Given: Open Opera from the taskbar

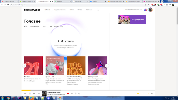Looking at the screenshot, I should click(x=14, y=98).
